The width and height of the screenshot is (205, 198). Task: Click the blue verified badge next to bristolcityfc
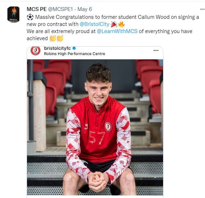pos(74,48)
